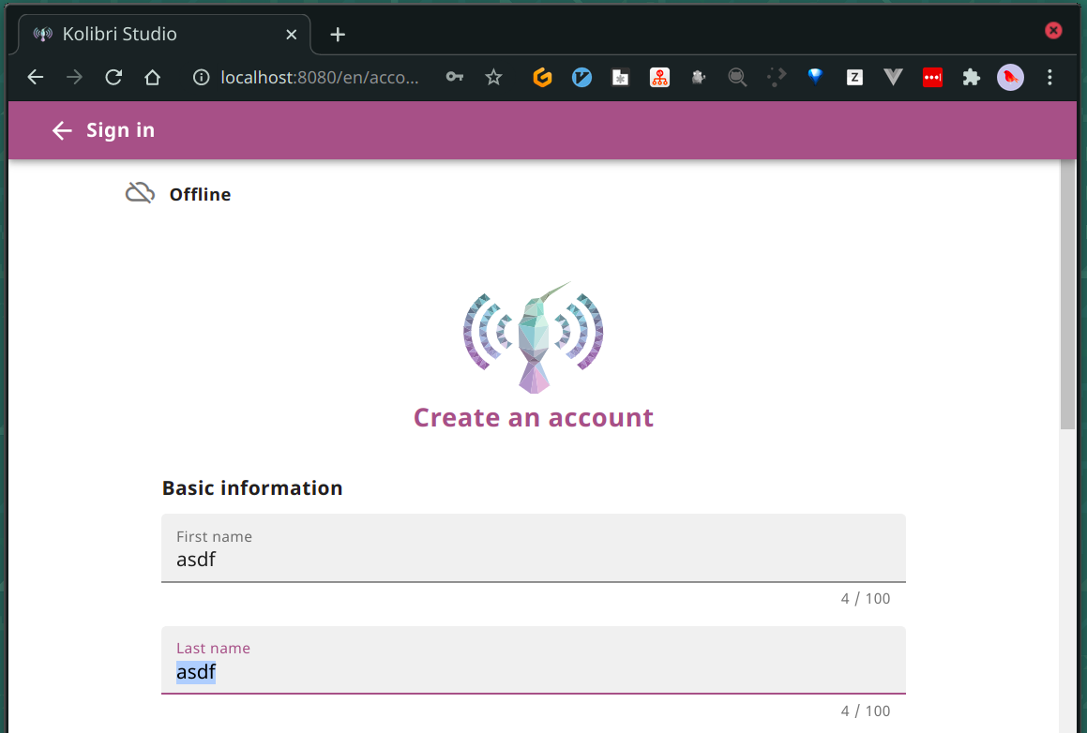The image size is (1087, 733).
Task: Bookmark this page with the star
Action: point(493,77)
